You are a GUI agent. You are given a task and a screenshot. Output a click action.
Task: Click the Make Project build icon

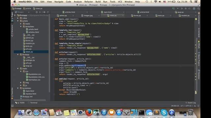(174, 9)
